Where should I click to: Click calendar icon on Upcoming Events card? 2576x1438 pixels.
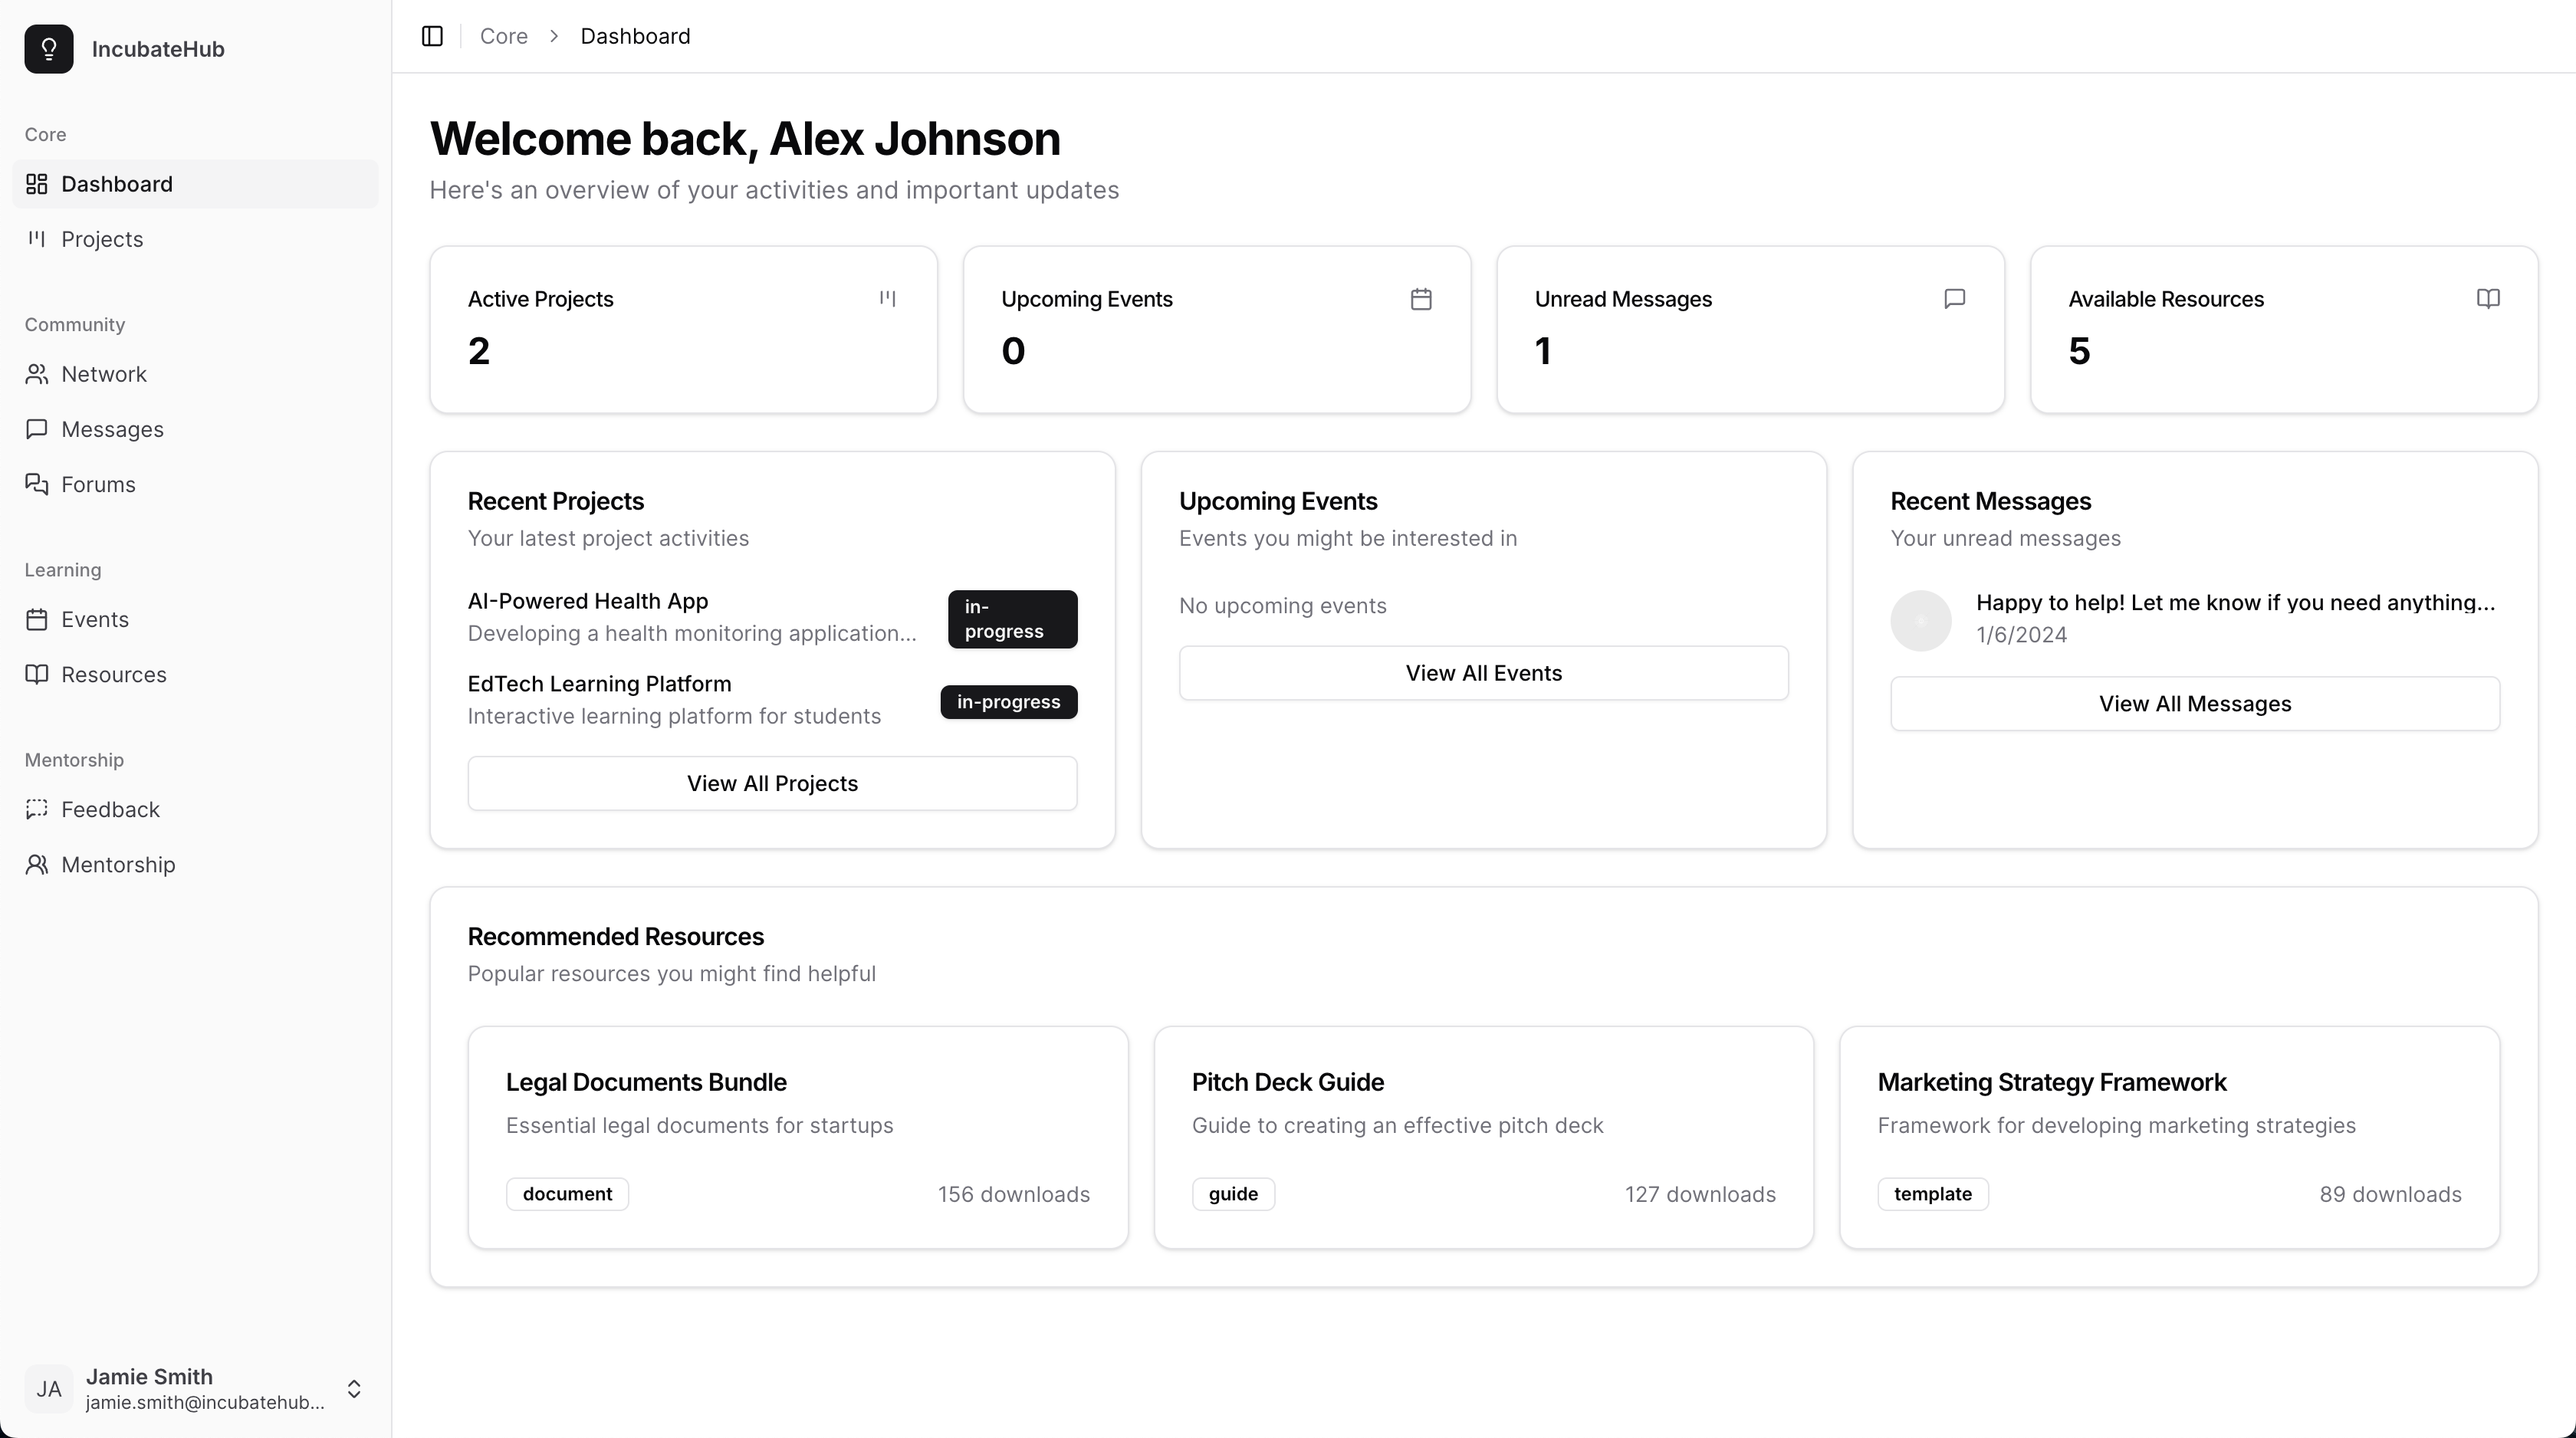1421,299
